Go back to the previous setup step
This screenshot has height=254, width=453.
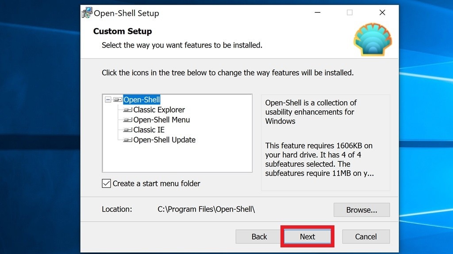(x=258, y=236)
